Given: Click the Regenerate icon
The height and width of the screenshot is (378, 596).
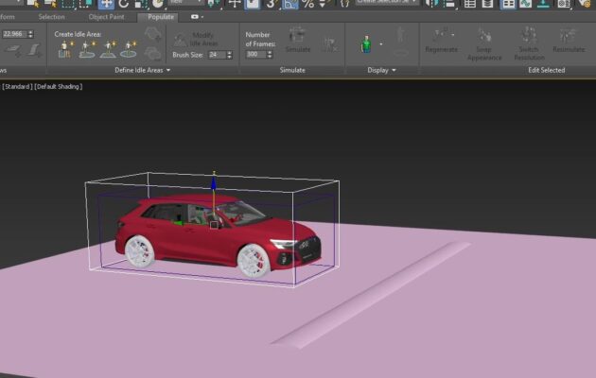Looking at the screenshot, I should click(x=441, y=35).
